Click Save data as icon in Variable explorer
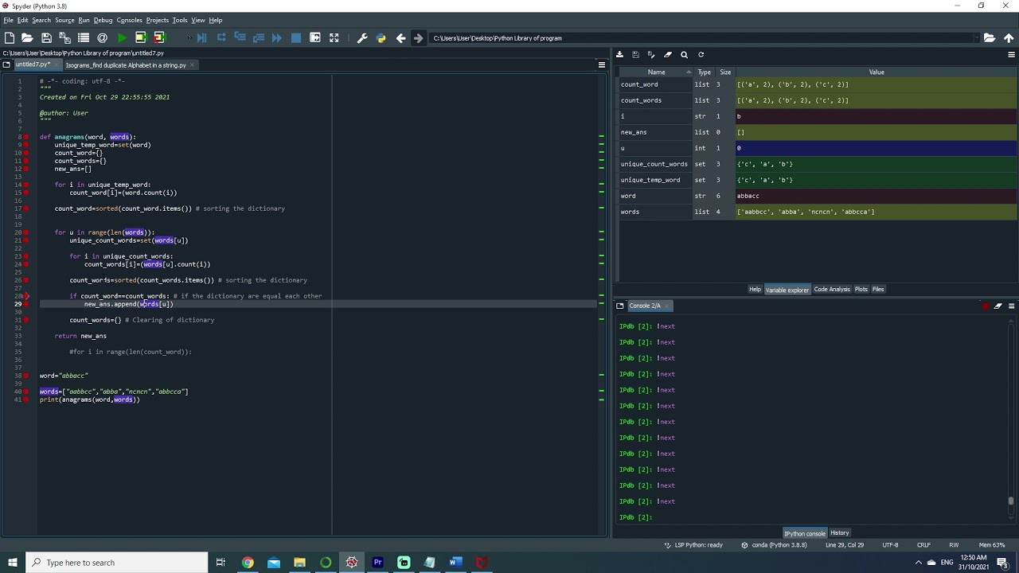1019x573 pixels. pos(651,55)
